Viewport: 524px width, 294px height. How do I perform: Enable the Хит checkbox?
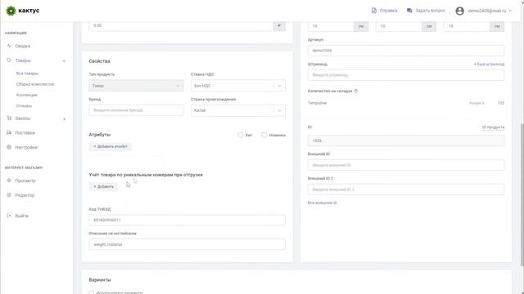[x=241, y=135]
